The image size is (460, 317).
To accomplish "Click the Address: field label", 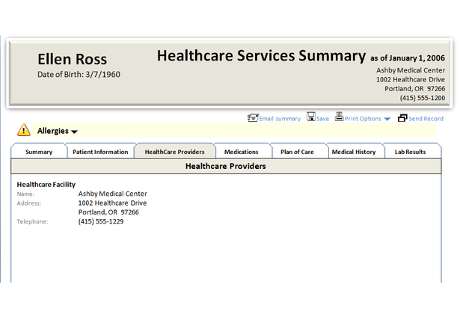I will [29, 203].
